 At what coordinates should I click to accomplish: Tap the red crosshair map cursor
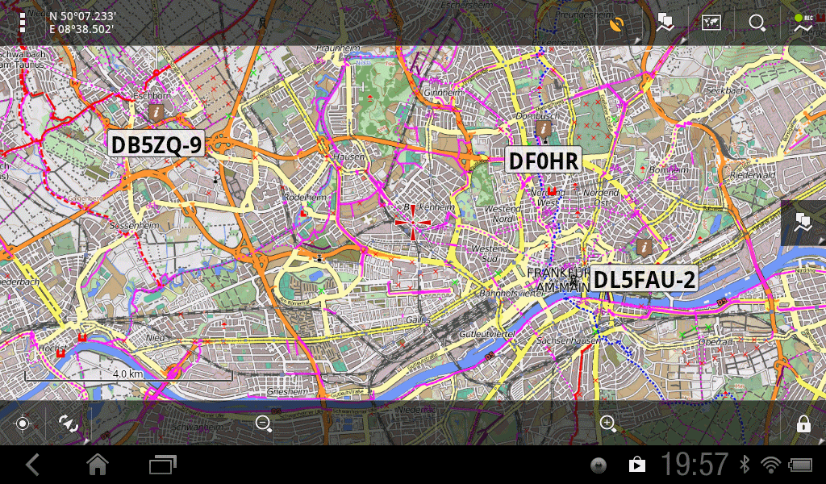coord(413,223)
